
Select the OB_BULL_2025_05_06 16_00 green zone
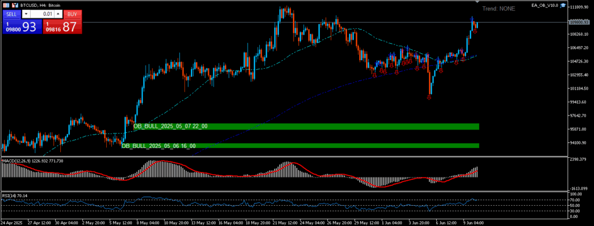(300, 146)
